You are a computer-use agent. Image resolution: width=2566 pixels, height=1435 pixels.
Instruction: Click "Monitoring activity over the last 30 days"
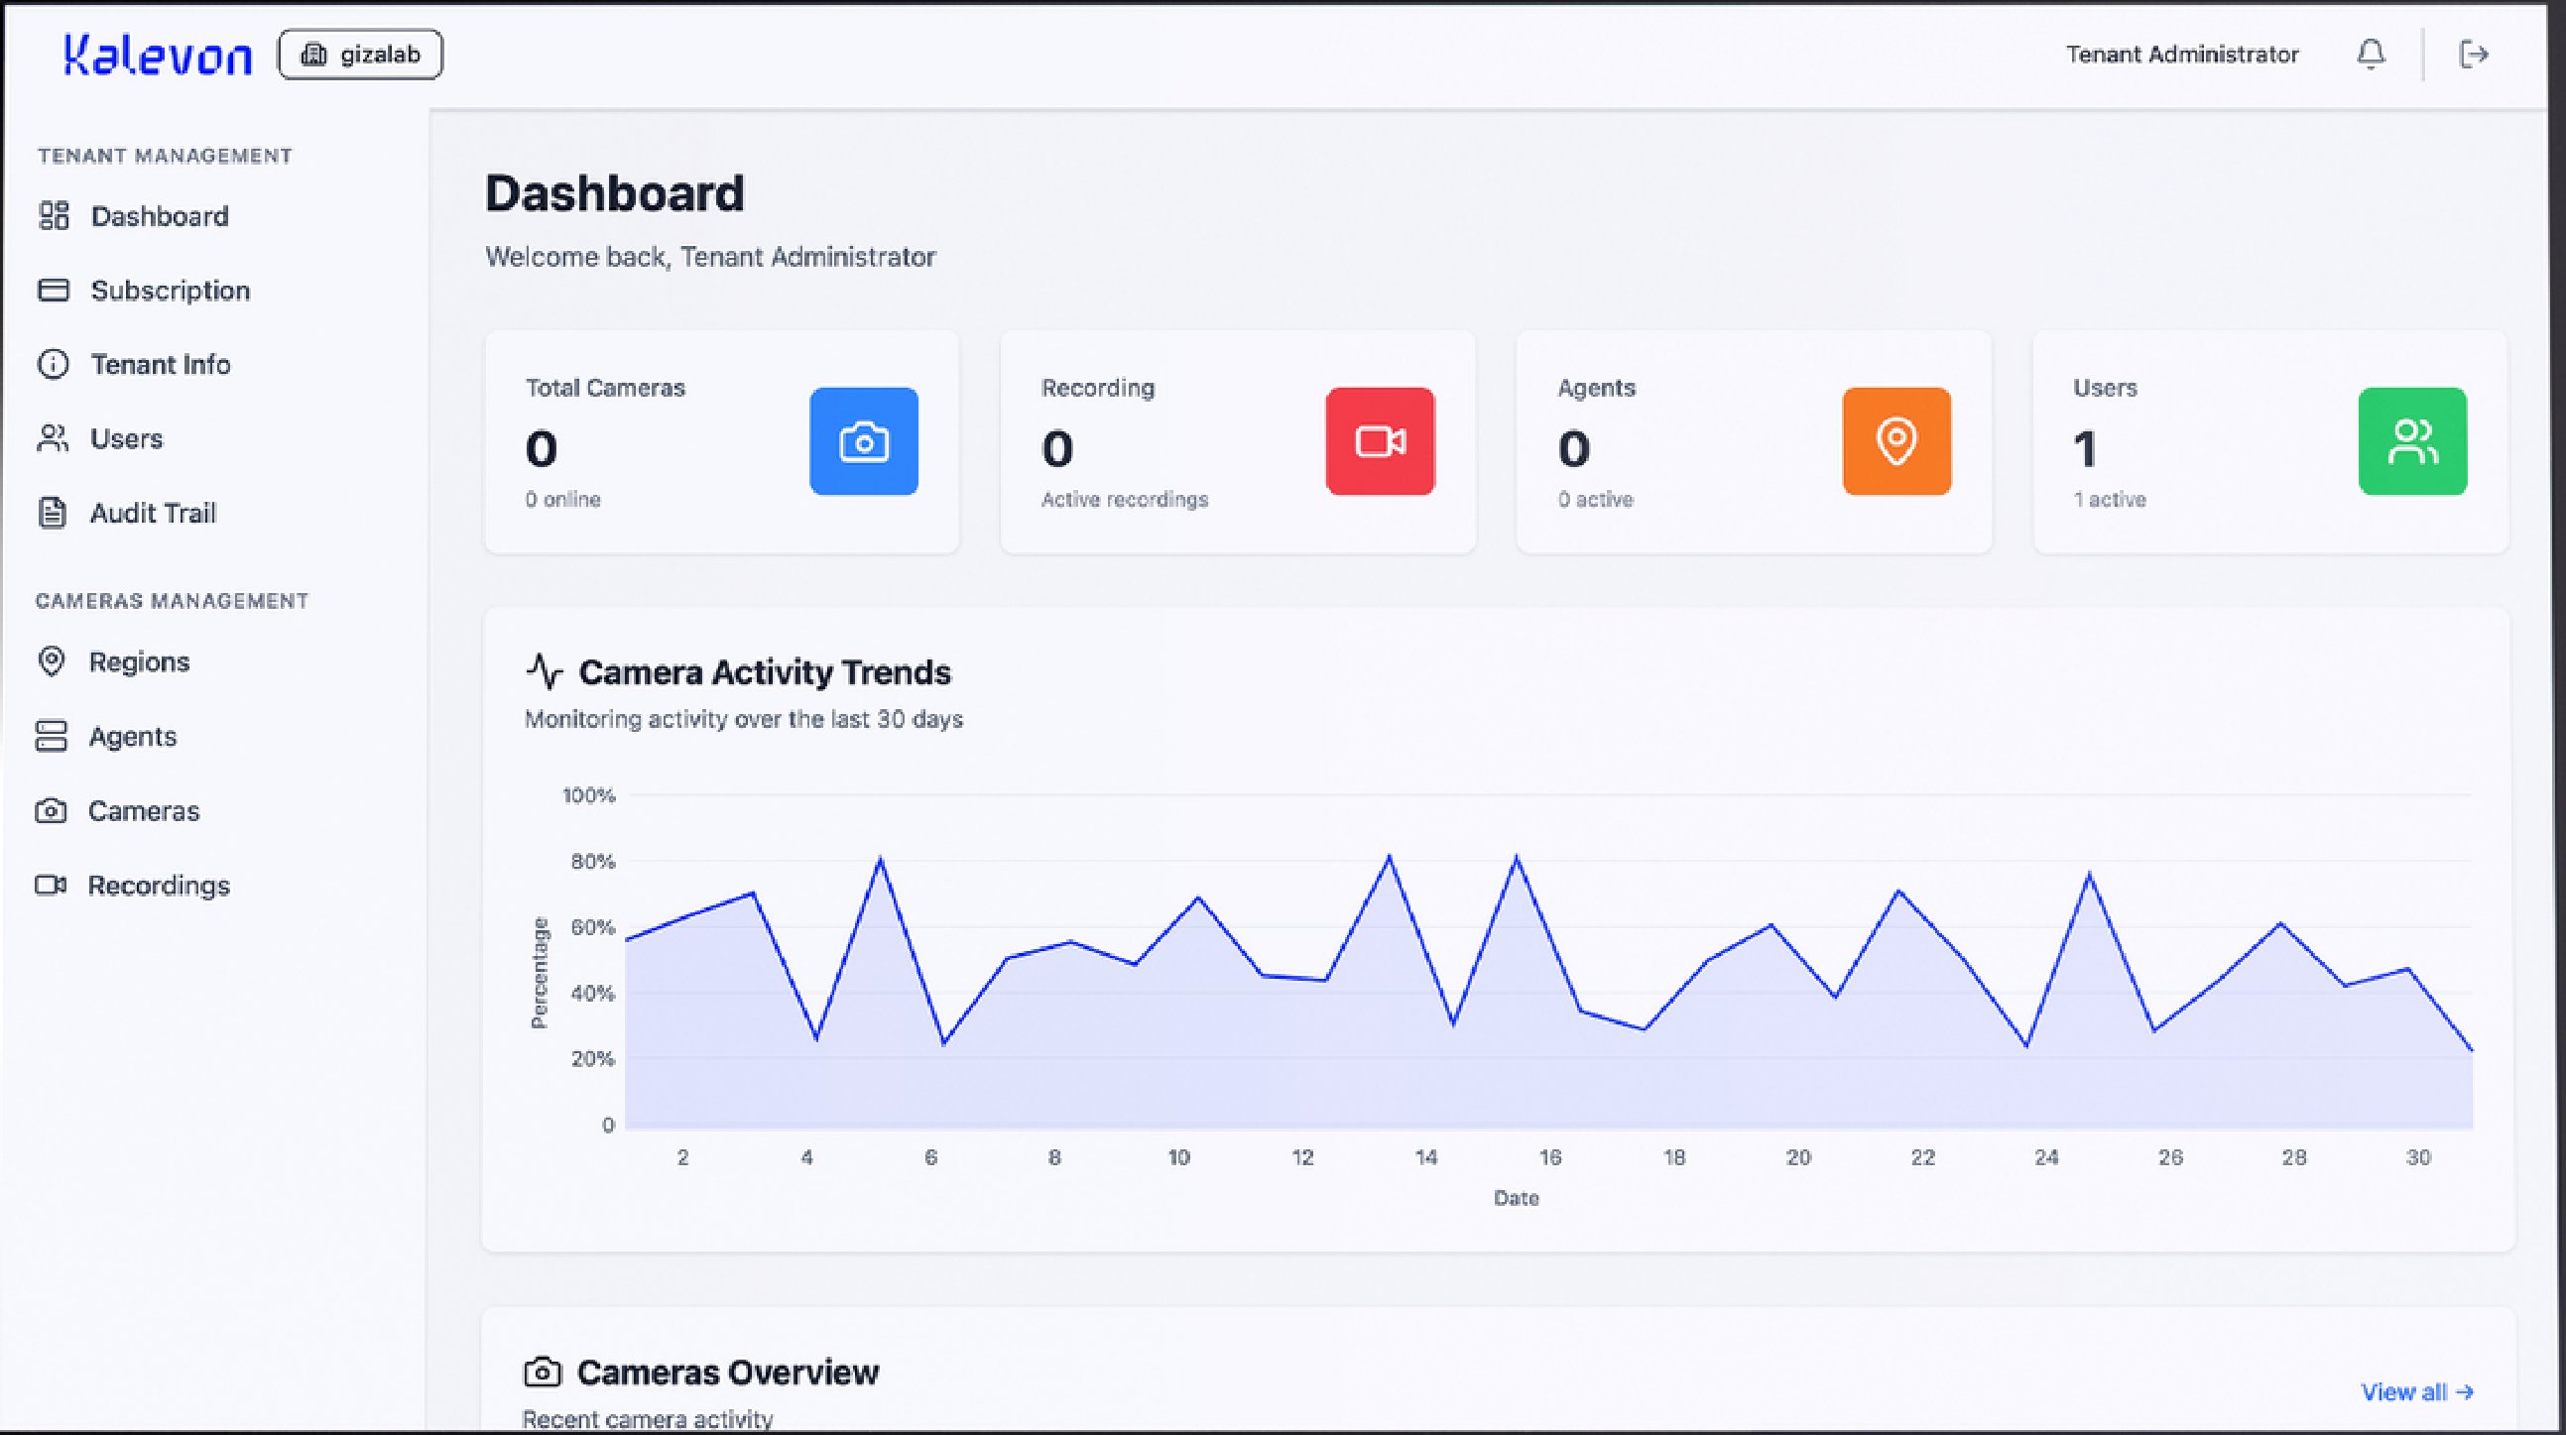[744, 719]
